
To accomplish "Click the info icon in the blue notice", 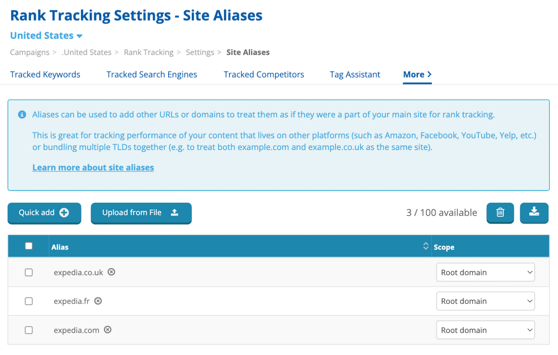I will click(22, 115).
